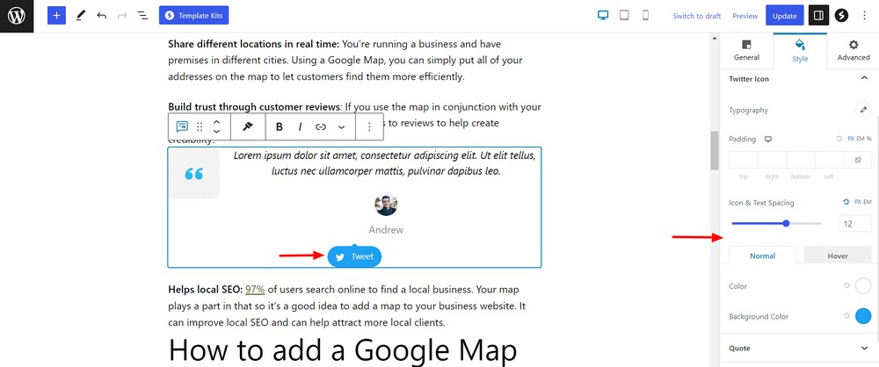The width and height of the screenshot is (879, 367).
Task: Open Typography edit pencil icon
Action: tap(862, 110)
